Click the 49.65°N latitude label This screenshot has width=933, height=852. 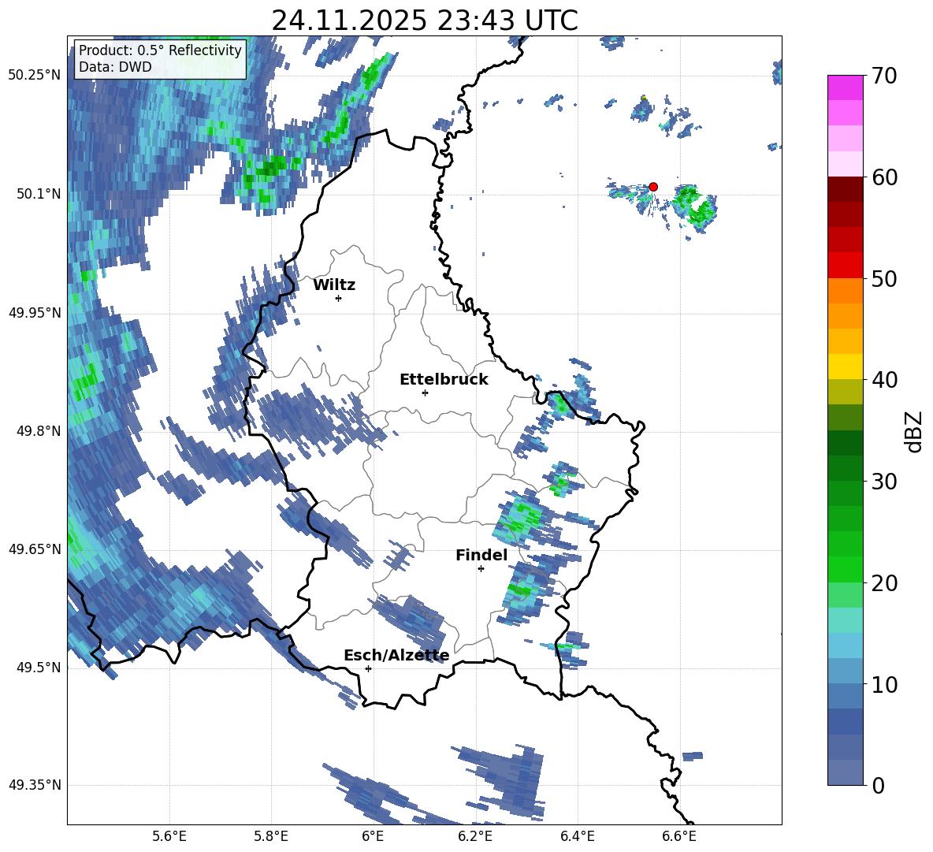tap(35, 549)
